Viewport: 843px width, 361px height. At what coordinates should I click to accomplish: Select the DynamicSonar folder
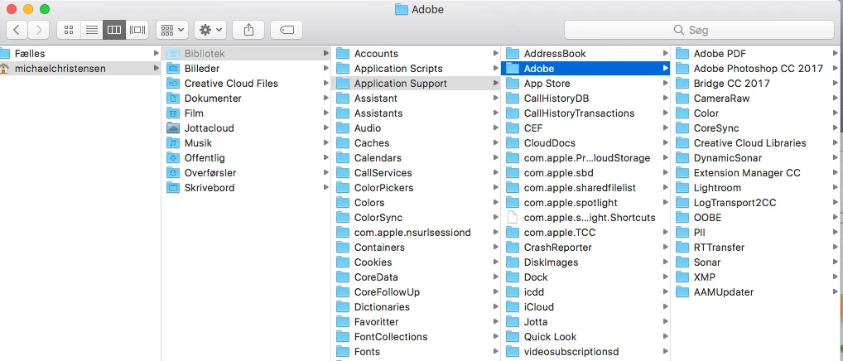coord(757,158)
